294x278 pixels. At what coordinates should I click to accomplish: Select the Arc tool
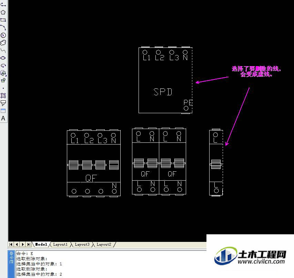point(3,28)
